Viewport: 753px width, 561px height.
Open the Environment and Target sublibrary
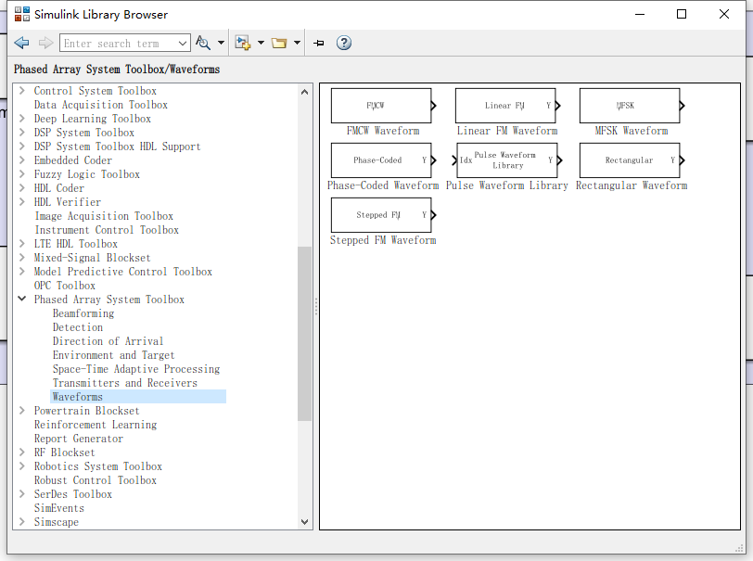pyautogui.click(x=114, y=355)
